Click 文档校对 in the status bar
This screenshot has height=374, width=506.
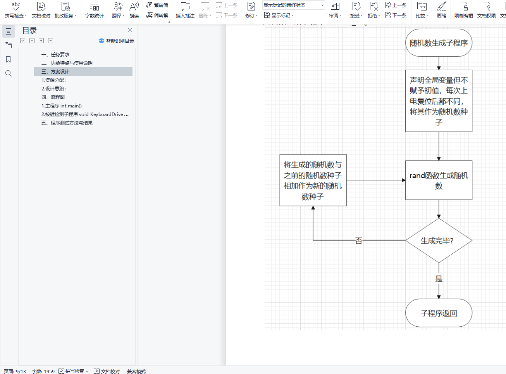click(x=107, y=371)
